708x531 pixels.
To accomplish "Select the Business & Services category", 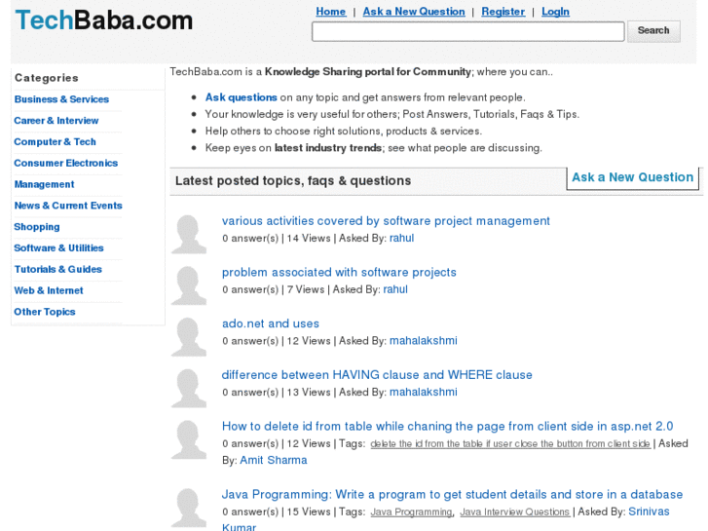I will pyautogui.click(x=61, y=99).
